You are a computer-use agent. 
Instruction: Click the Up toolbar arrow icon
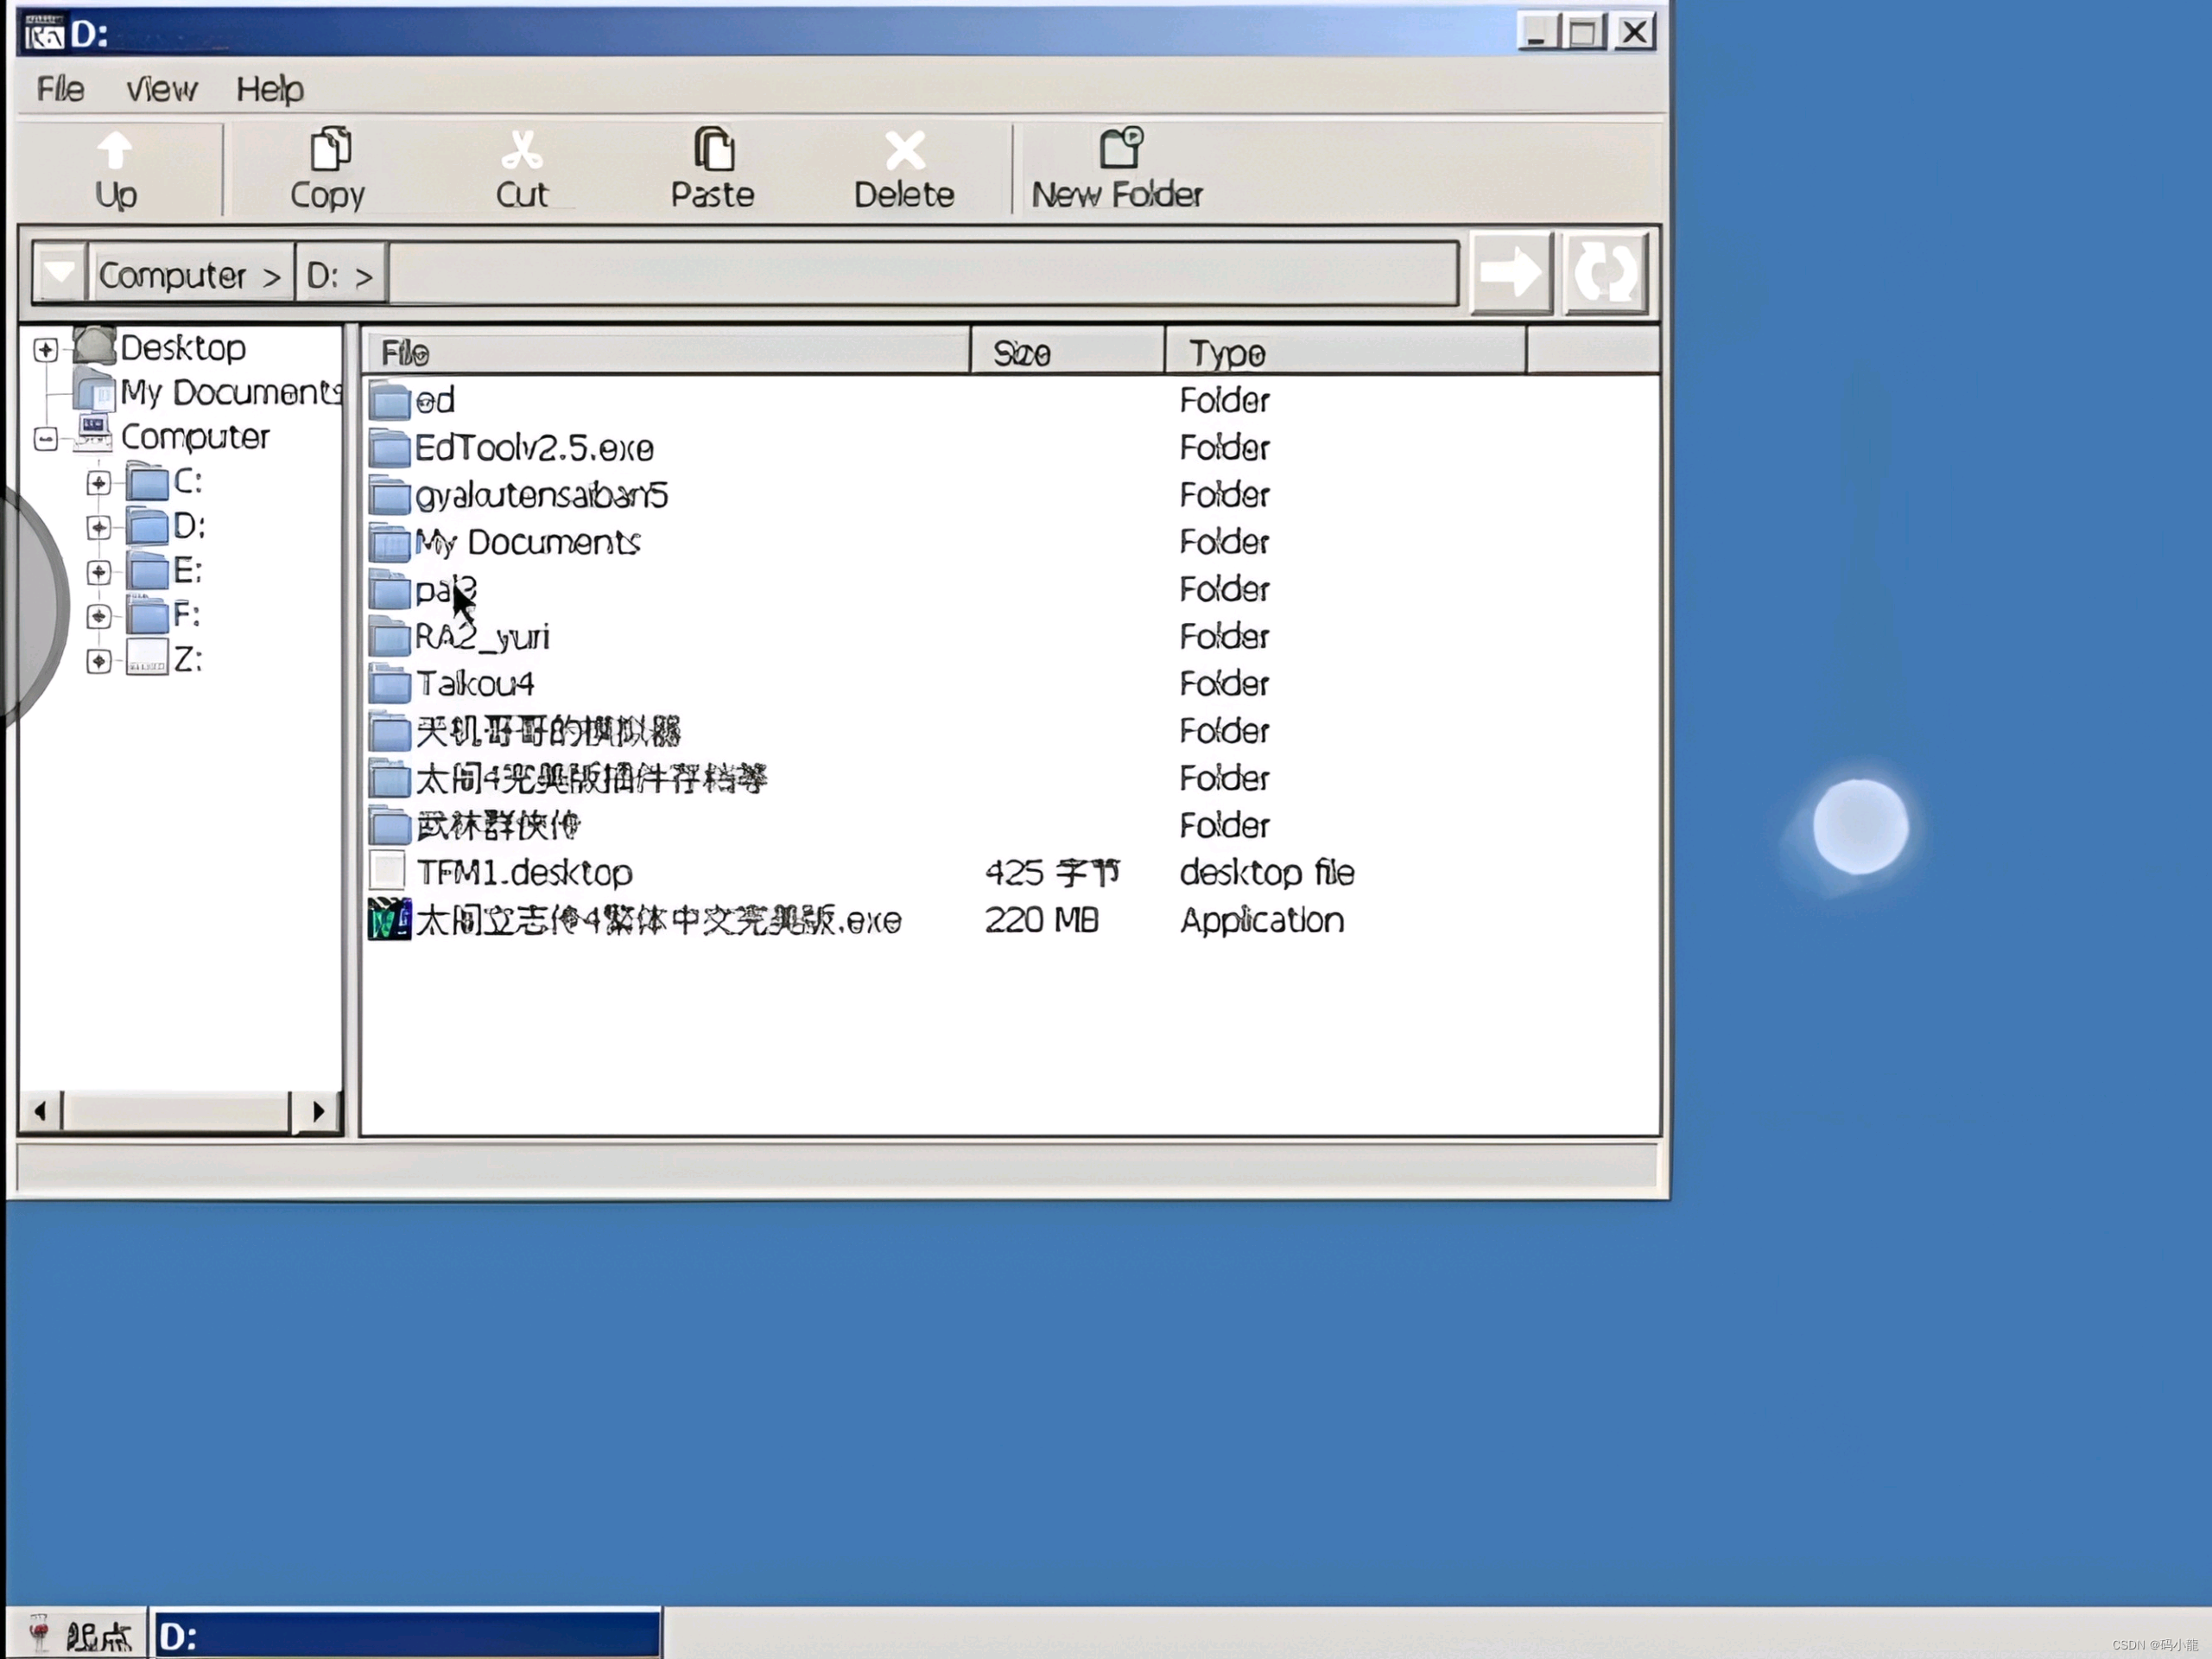coord(115,151)
